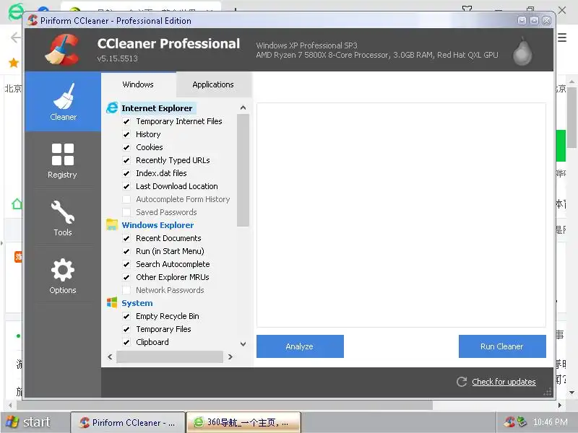The height and width of the screenshot is (433, 578).
Task: Click the CCleaner tray icon in system tray
Action: 510,421
